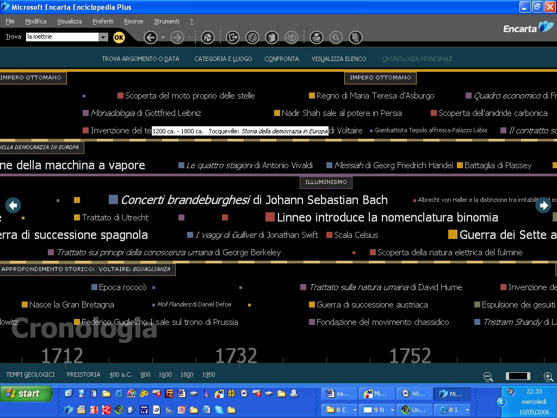557x418 pixels.
Task: Expand the '8 E.' taskbar group arrow
Action: (355, 410)
